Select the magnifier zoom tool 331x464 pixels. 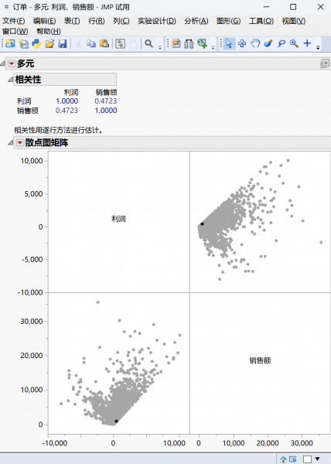coord(294,43)
